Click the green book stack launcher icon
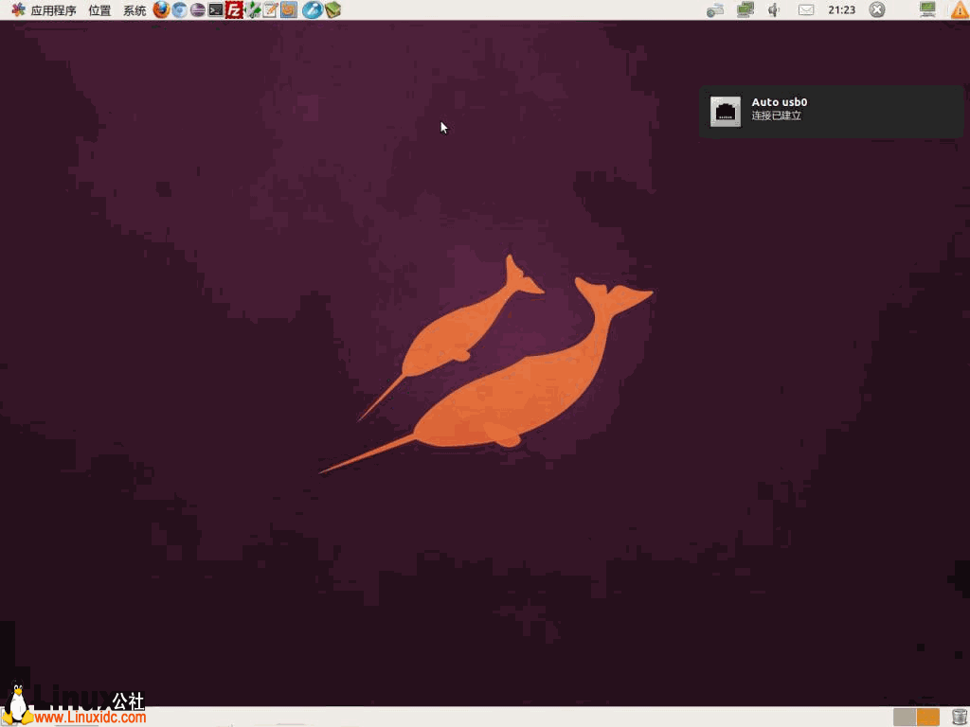970x727 pixels. tap(332, 10)
